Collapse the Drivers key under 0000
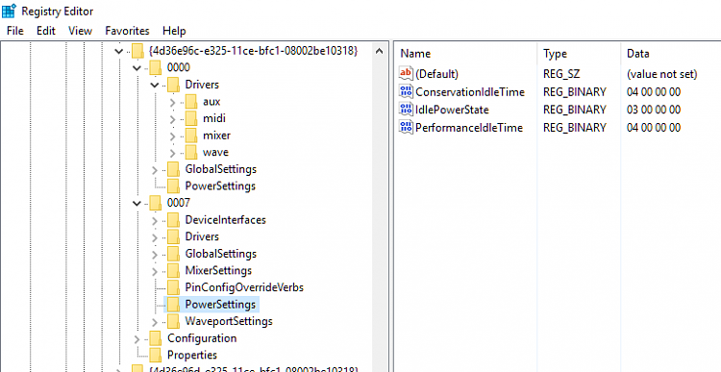Image resolution: width=721 pixels, height=372 pixels. pyautogui.click(x=155, y=85)
